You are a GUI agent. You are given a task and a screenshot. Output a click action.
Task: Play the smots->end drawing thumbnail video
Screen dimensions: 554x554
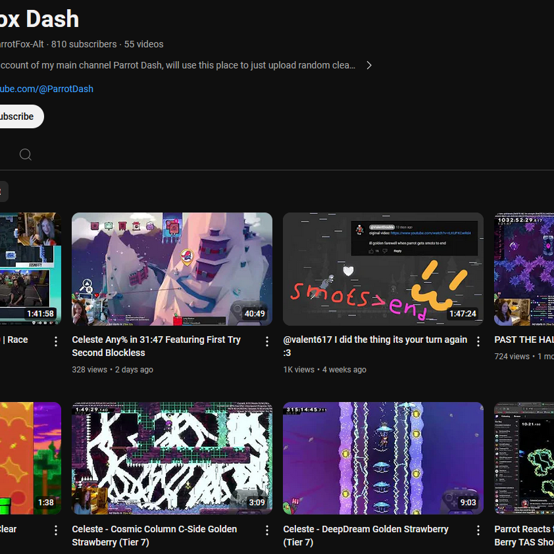click(383, 268)
